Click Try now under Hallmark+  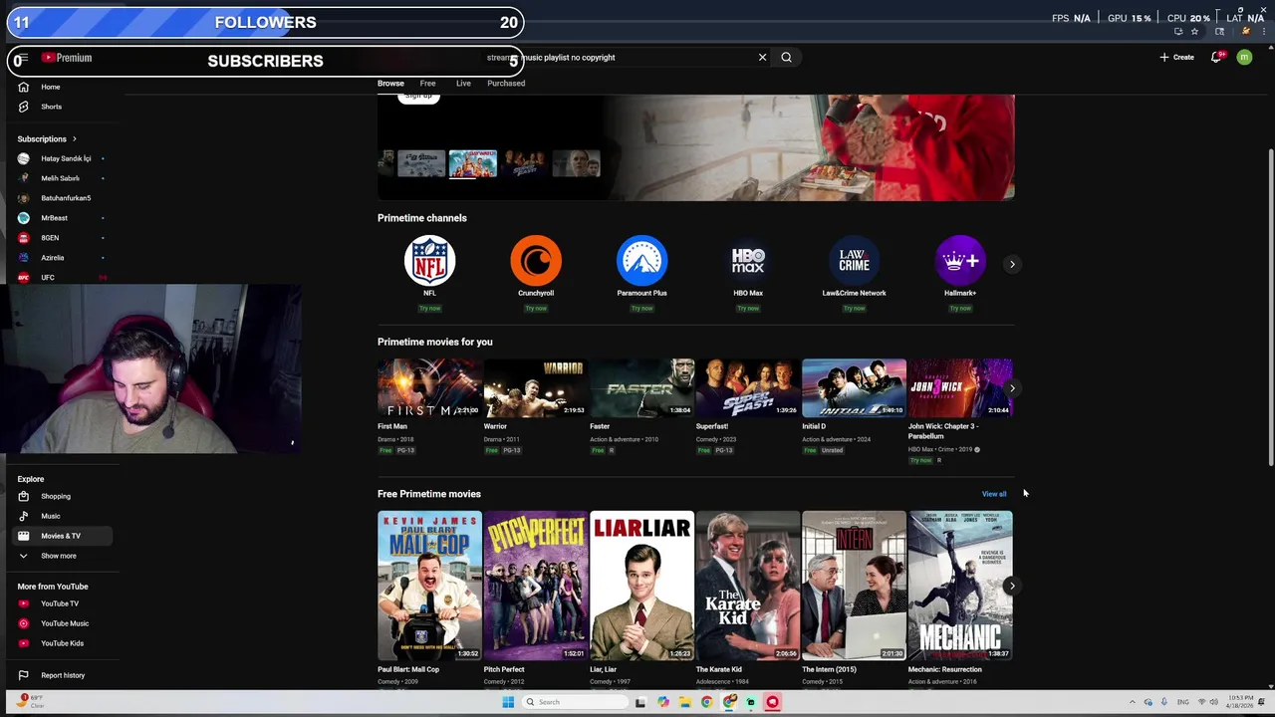click(960, 308)
